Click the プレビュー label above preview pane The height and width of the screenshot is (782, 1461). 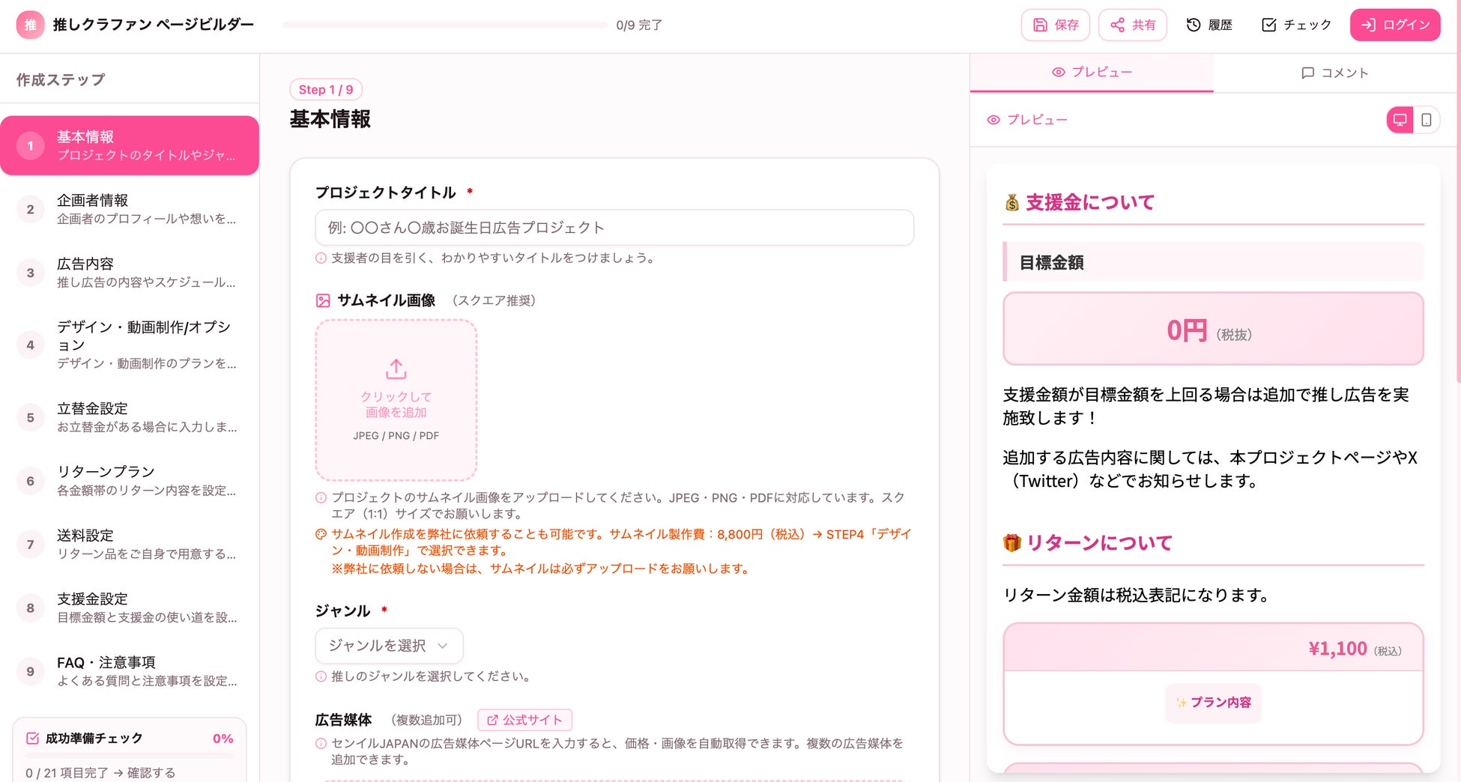1037,120
